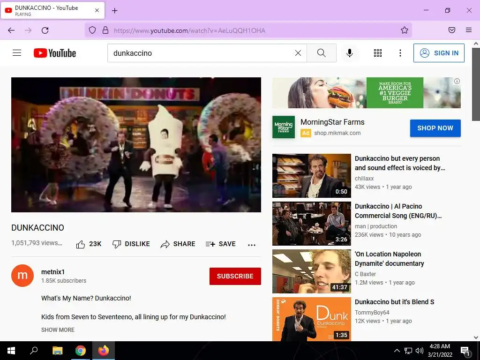The image size is (480, 360).
Task: Click the SIGN IN button
Action: tap(439, 53)
